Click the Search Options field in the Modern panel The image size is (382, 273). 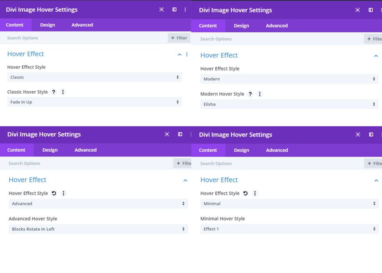tap(234, 39)
